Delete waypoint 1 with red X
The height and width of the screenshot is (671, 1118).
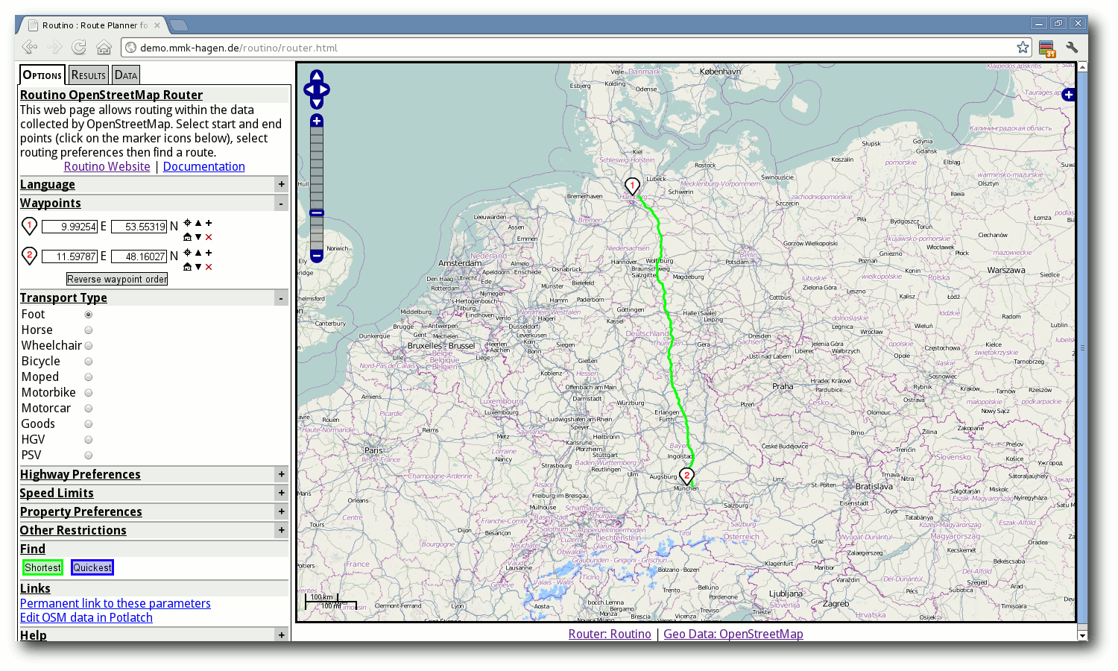[209, 237]
